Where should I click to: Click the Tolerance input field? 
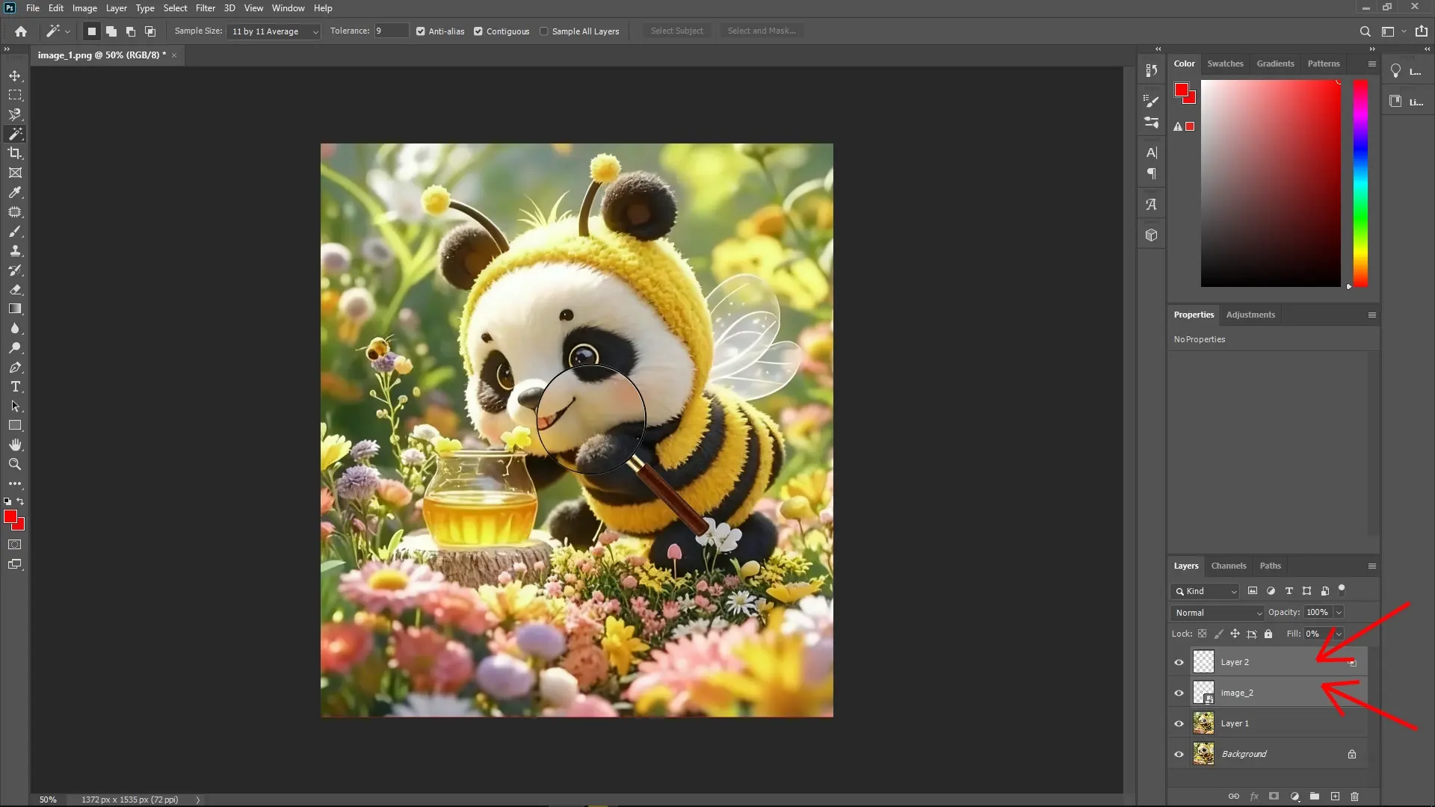point(391,31)
